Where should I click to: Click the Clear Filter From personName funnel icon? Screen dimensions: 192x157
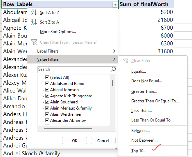(34, 42)
